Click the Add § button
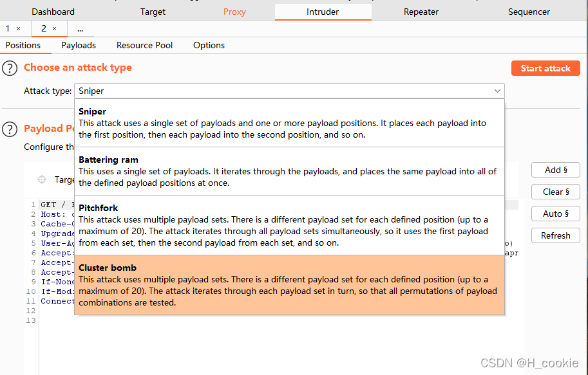The height and width of the screenshot is (375, 588). pyautogui.click(x=556, y=170)
